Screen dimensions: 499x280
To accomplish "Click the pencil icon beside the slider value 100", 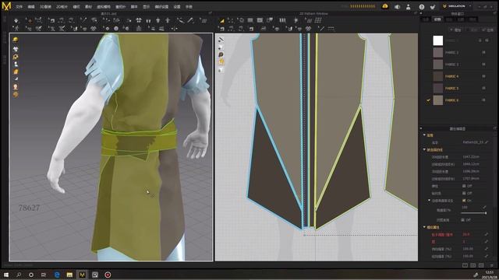I will point(485,208).
